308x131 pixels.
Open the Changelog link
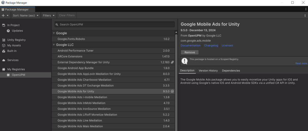pos(211,45)
